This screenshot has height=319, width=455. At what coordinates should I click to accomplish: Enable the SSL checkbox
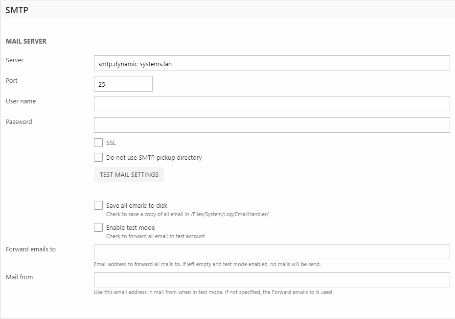pos(98,143)
